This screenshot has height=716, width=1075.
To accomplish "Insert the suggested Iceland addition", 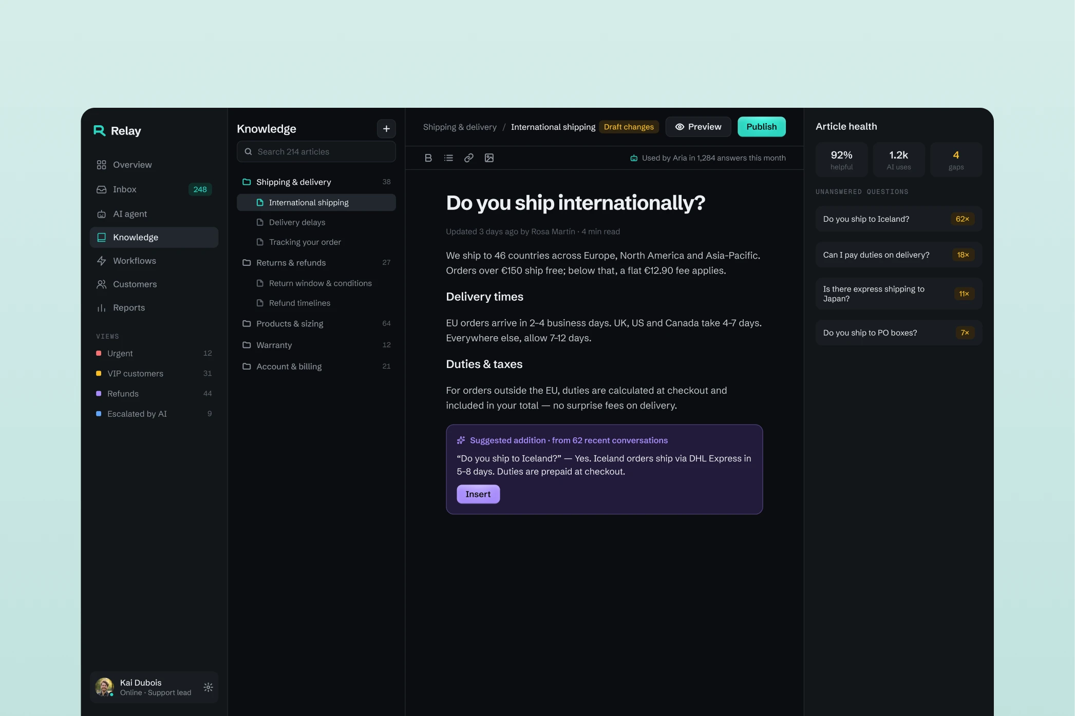I will (x=478, y=494).
